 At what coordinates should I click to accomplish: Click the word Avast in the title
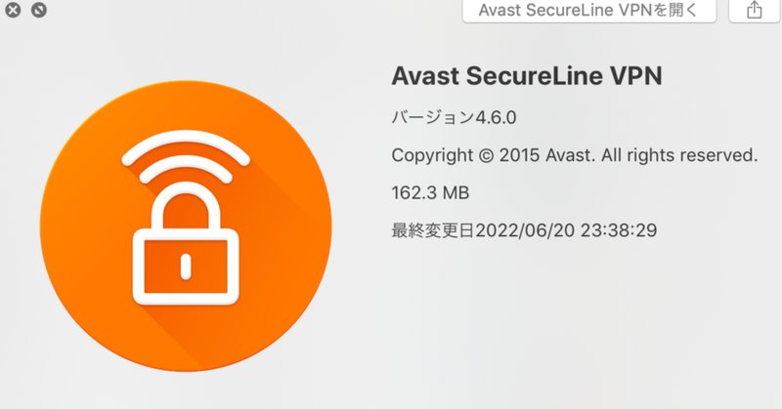coord(421,75)
